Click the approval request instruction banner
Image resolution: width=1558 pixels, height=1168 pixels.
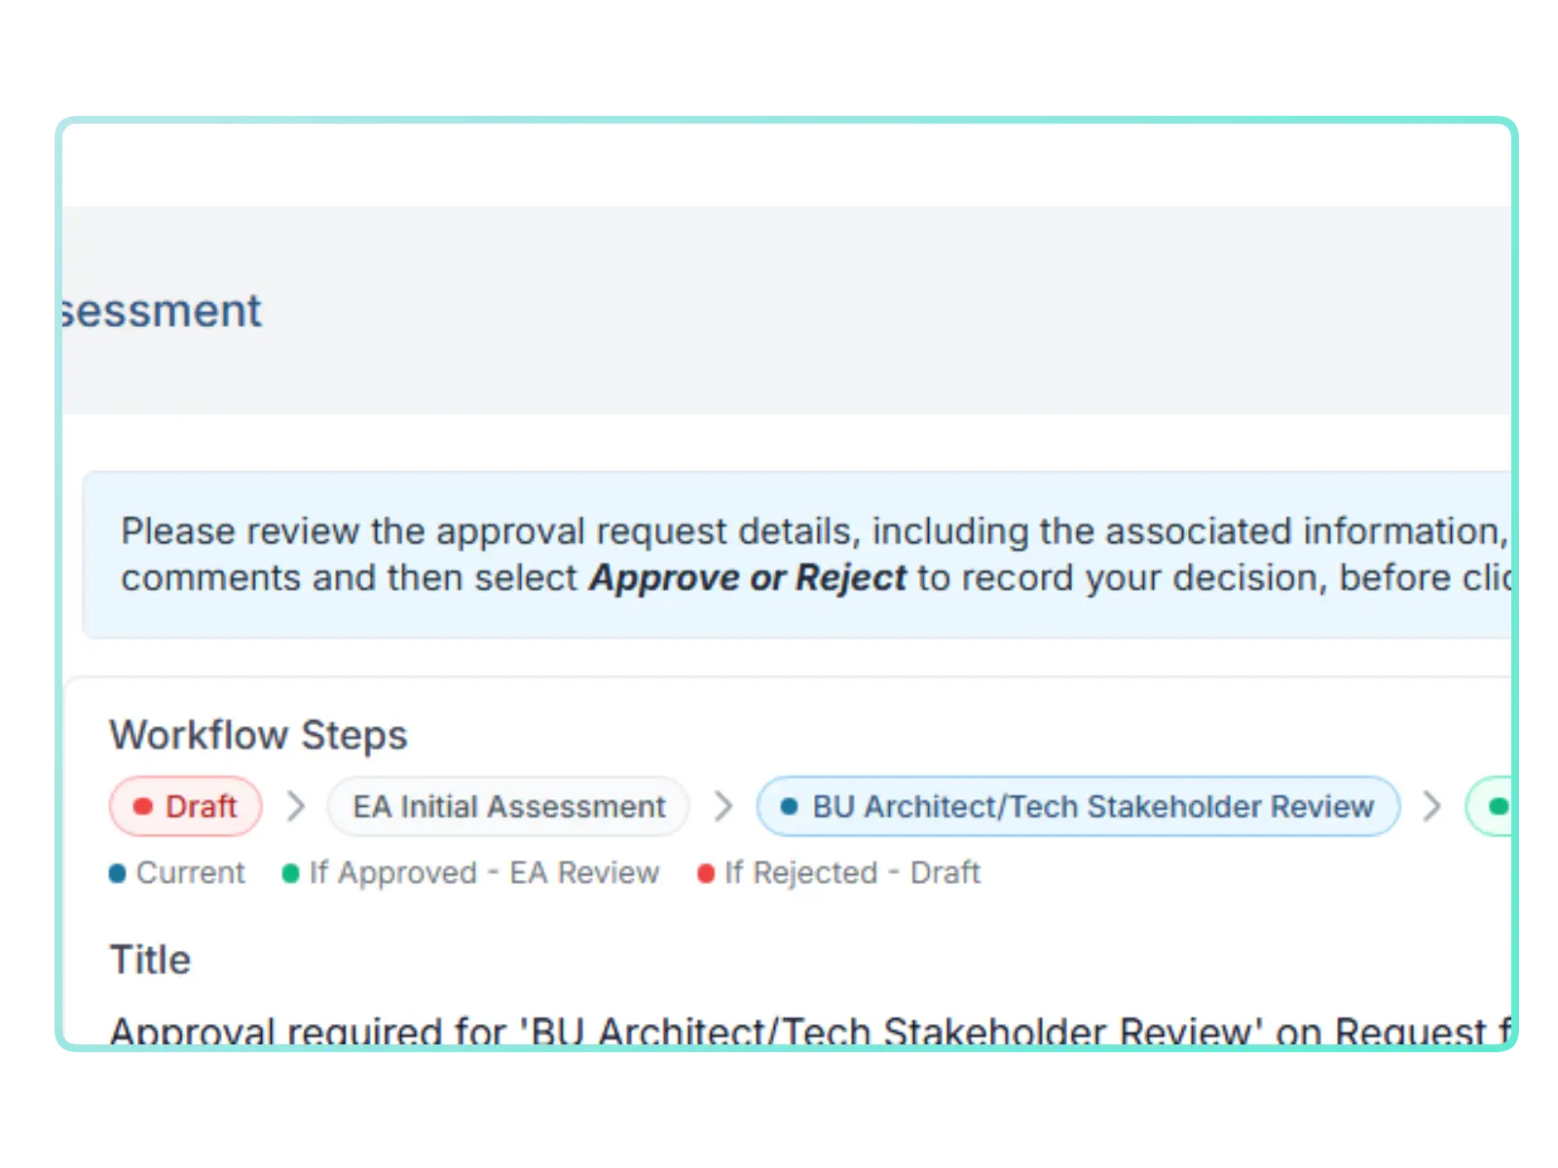pos(797,555)
